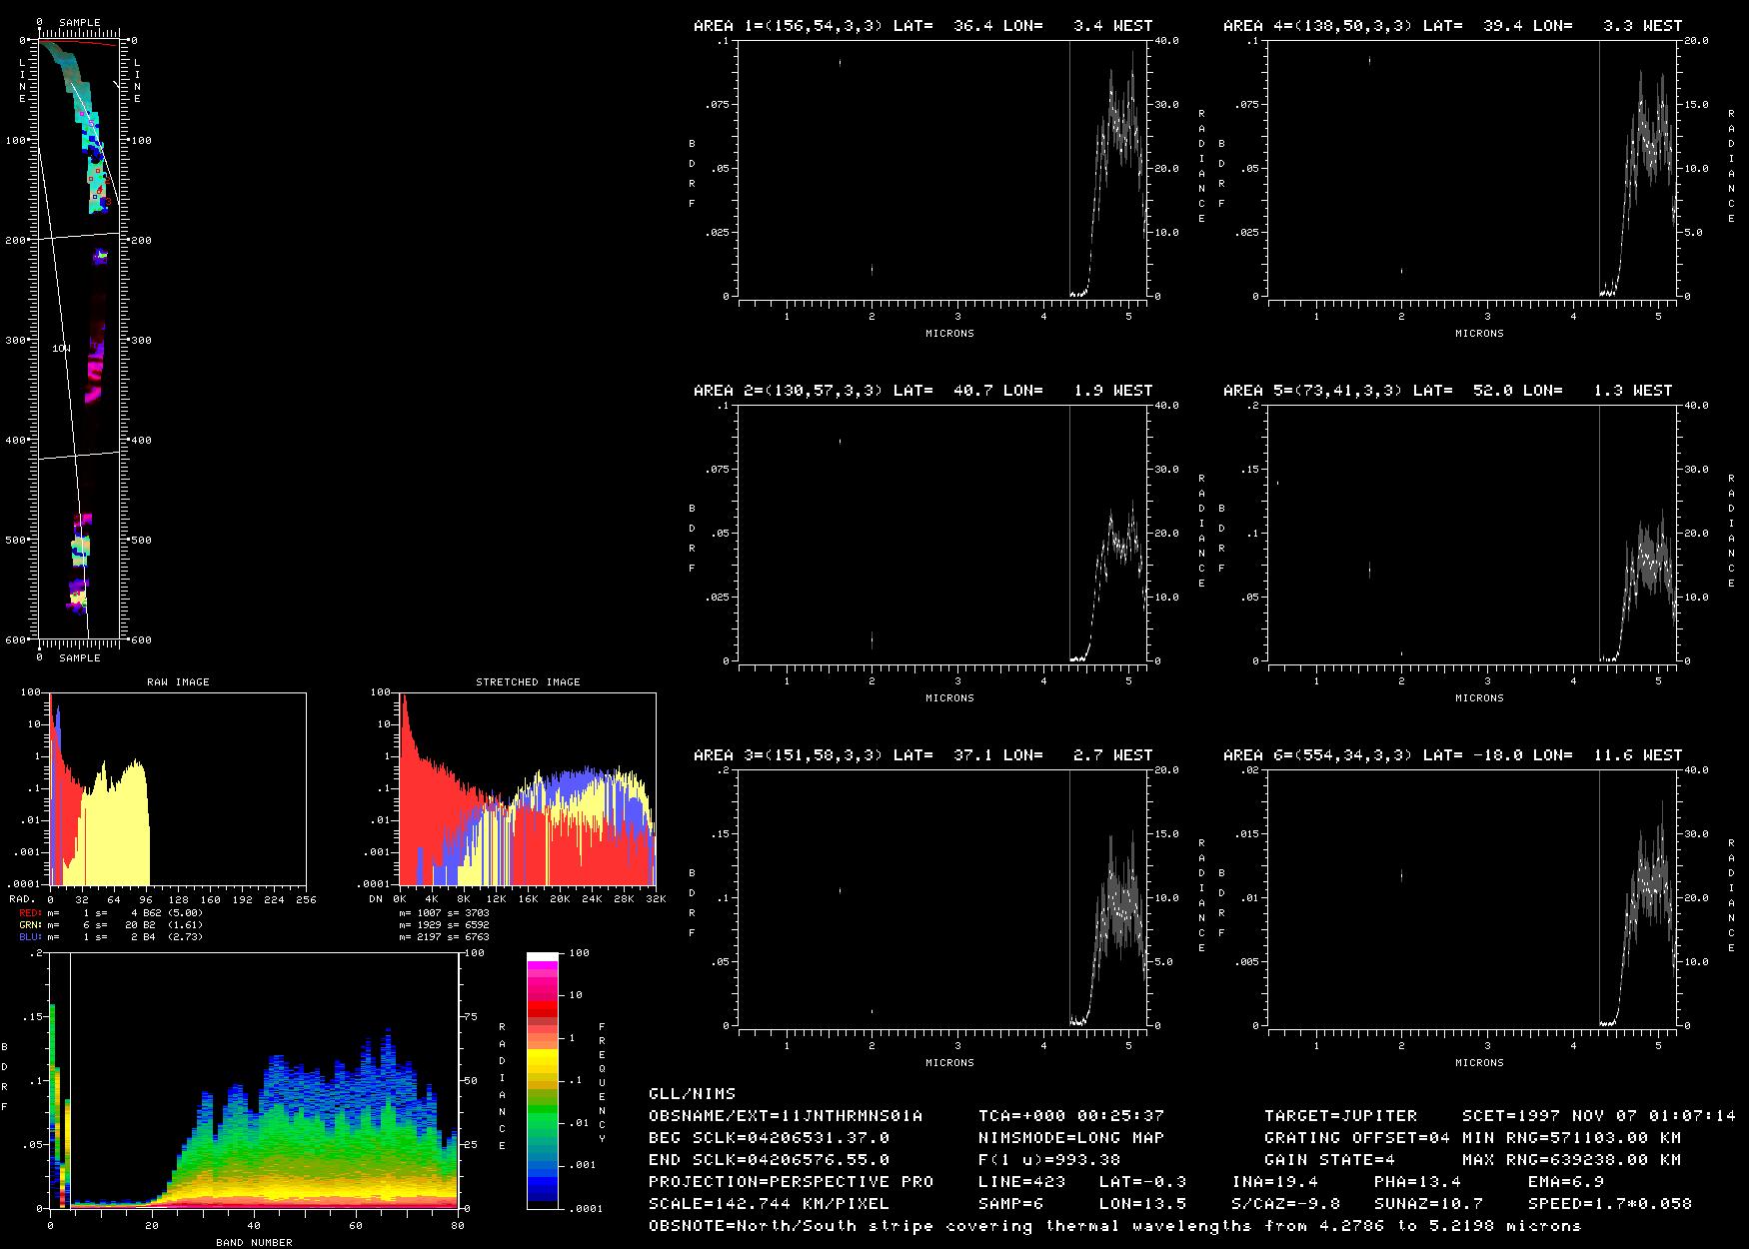Click the NIMSMODE=LONG MAP text
Image resolution: width=1749 pixels, height=1249 pixels.
point(1070,1138)
